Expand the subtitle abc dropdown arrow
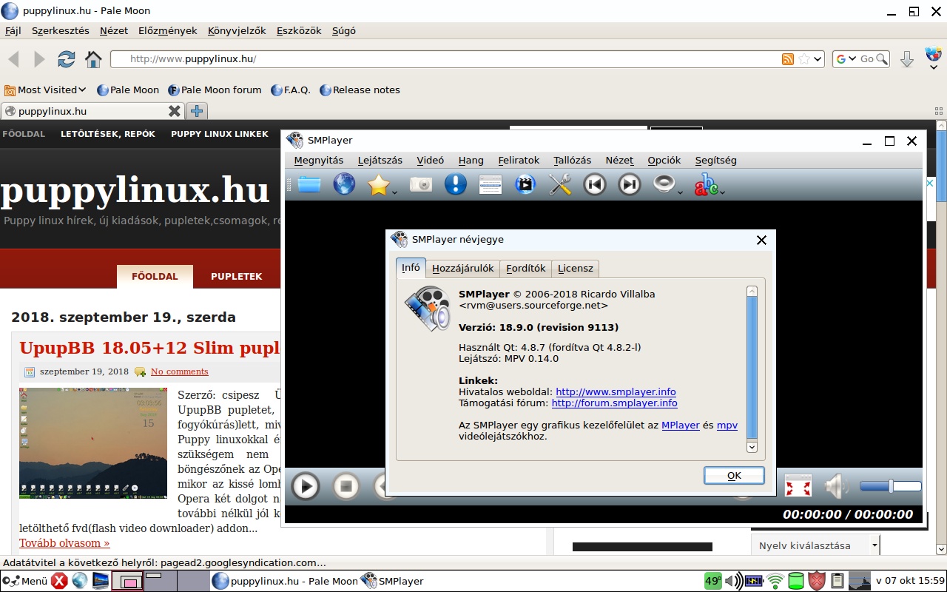The image size is (947, 592). click(722, 192)
